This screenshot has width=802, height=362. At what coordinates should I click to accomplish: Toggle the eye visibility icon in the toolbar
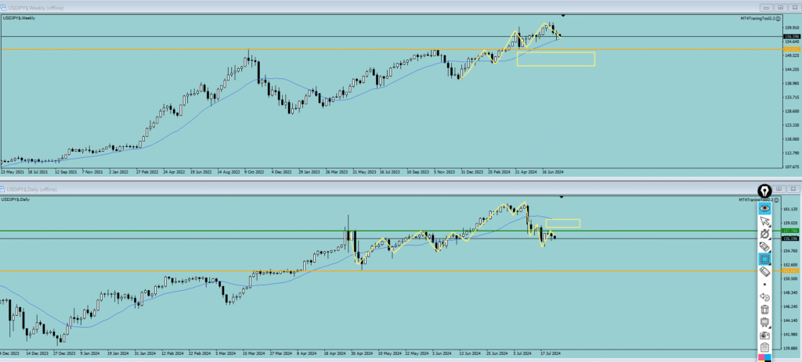click(x=765, y=209)
